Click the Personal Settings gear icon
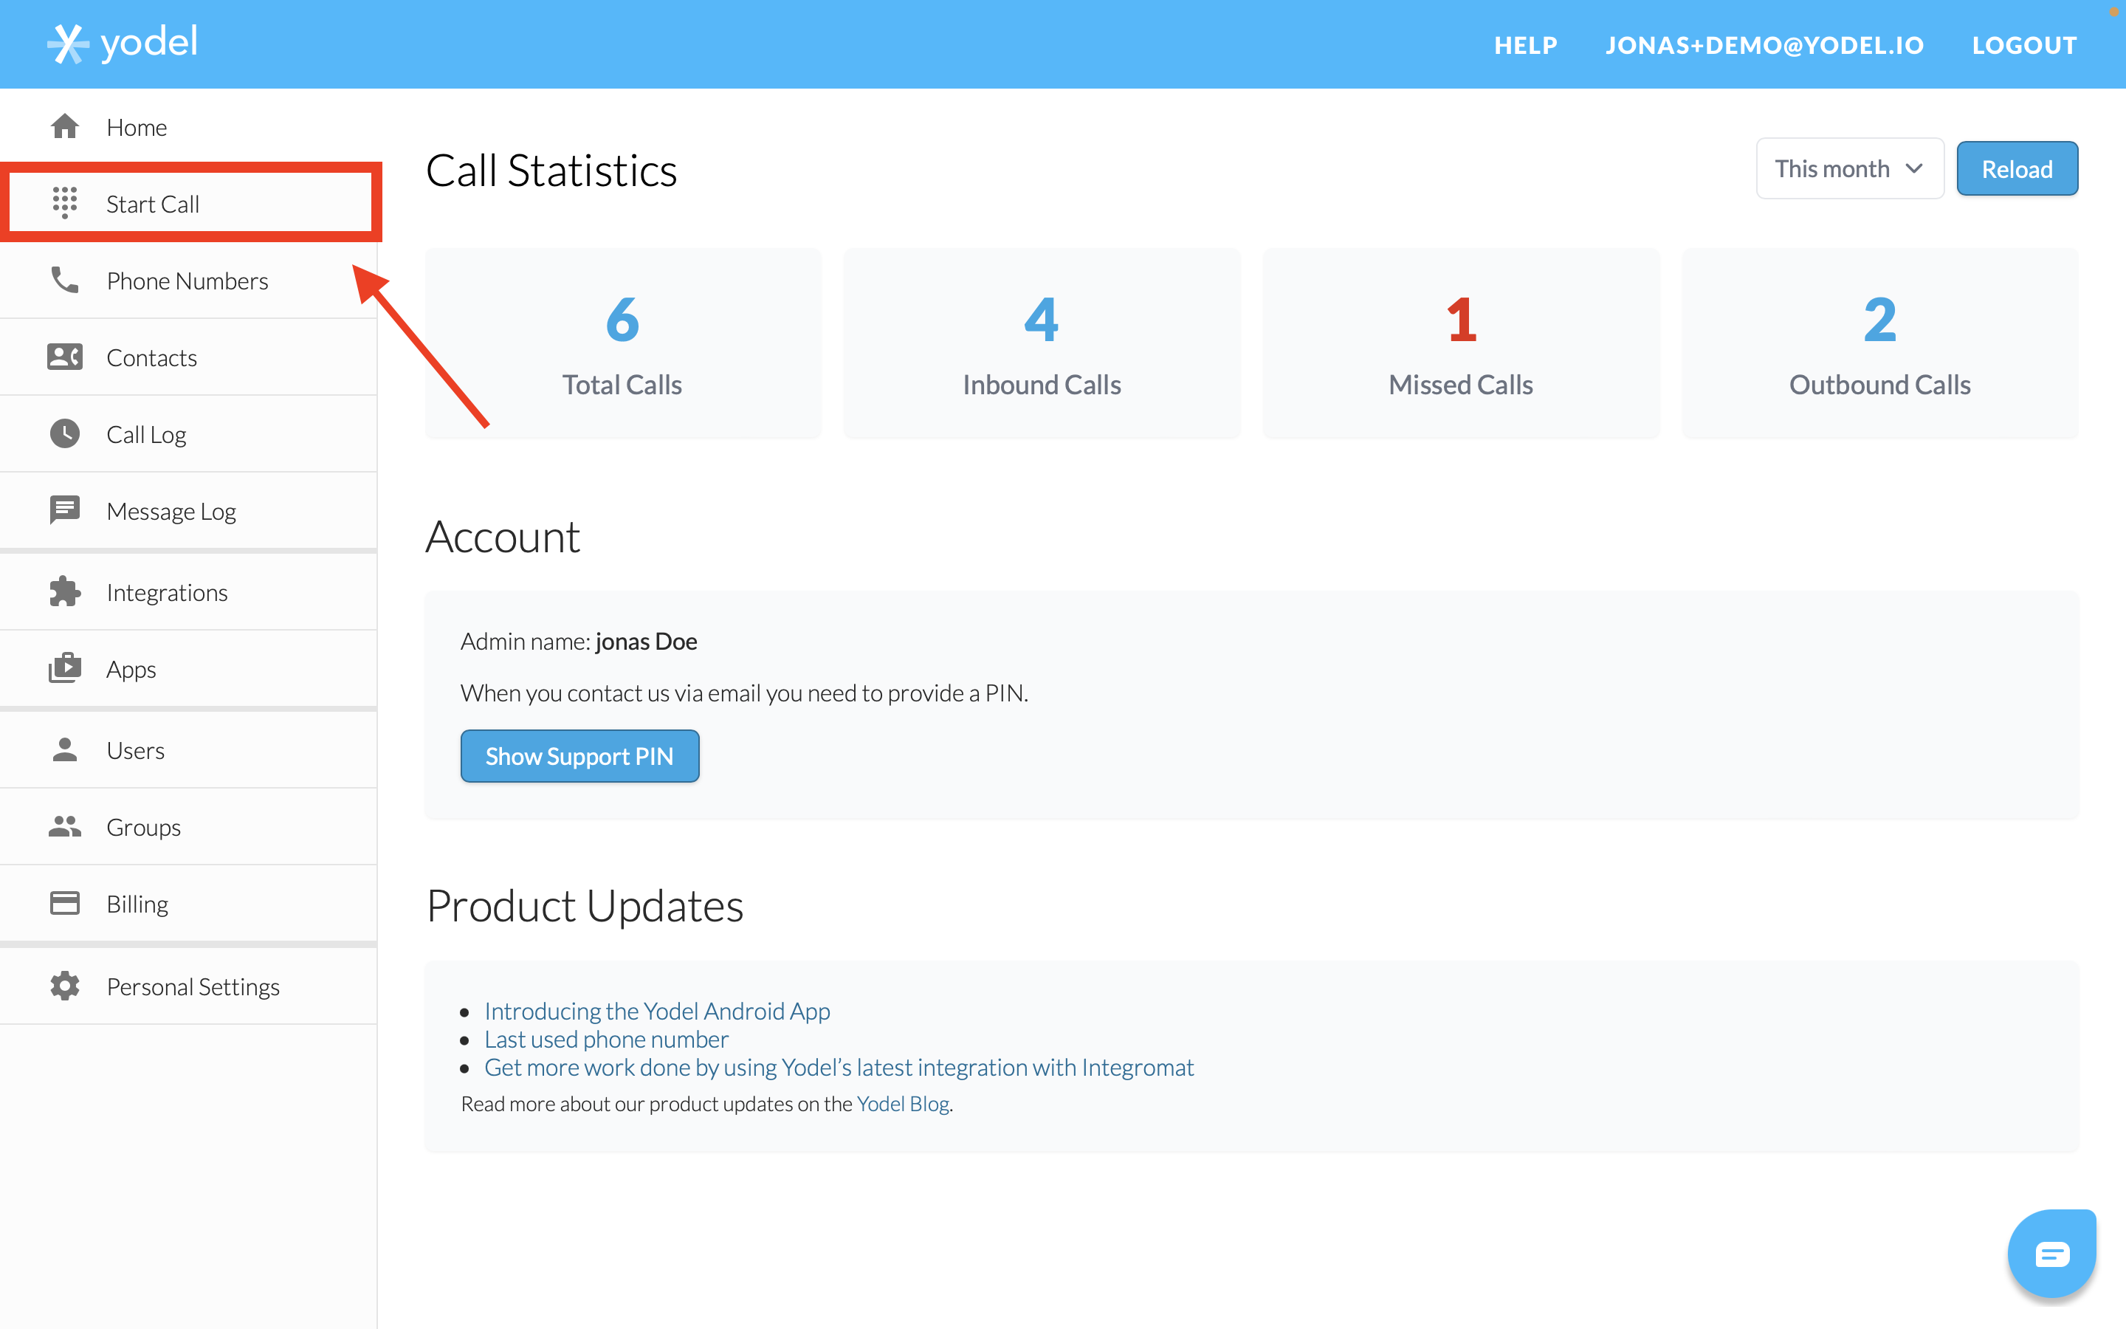2126x1329 pixels. pos(64,986)
